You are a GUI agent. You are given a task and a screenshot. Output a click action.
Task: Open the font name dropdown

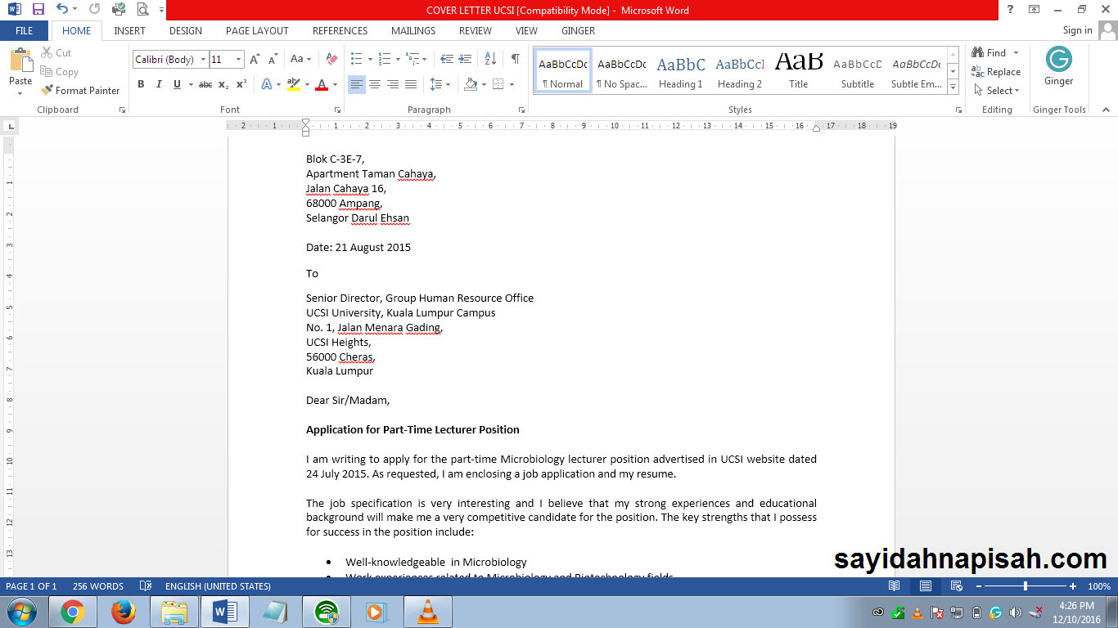pyautogui.click(x=203, y=59)
